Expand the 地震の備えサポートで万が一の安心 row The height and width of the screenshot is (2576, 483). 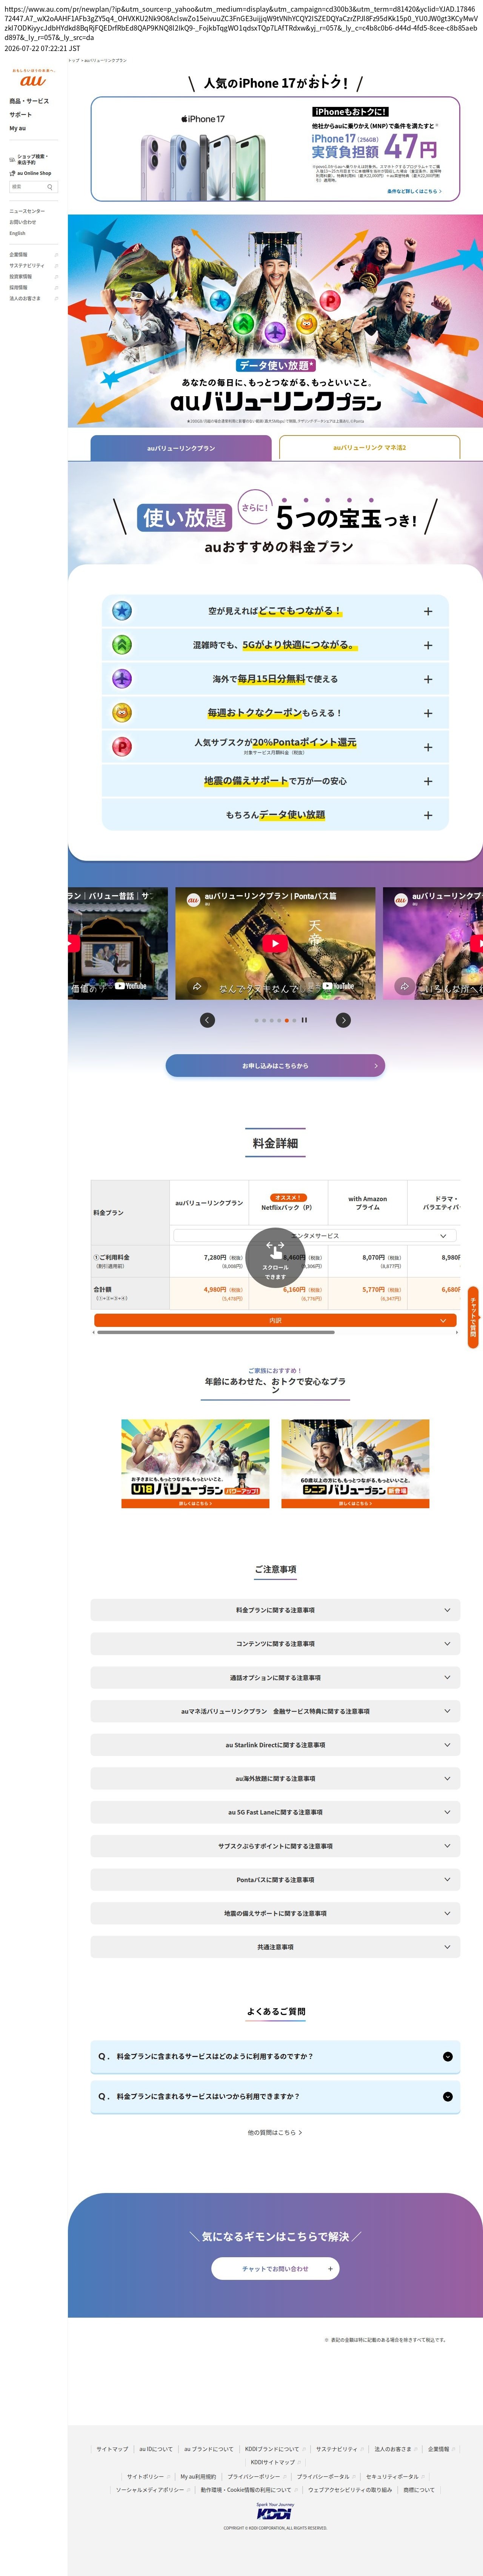click(275, 781)
